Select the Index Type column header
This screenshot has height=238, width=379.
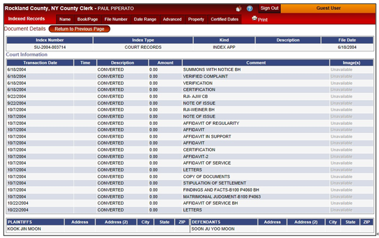tap(143, 40)
